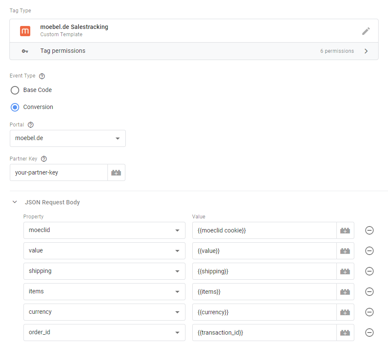The image size is (388, 347).
Task: Click the moebel.de Salestracking tag title
Action: (x=74, y=27)
